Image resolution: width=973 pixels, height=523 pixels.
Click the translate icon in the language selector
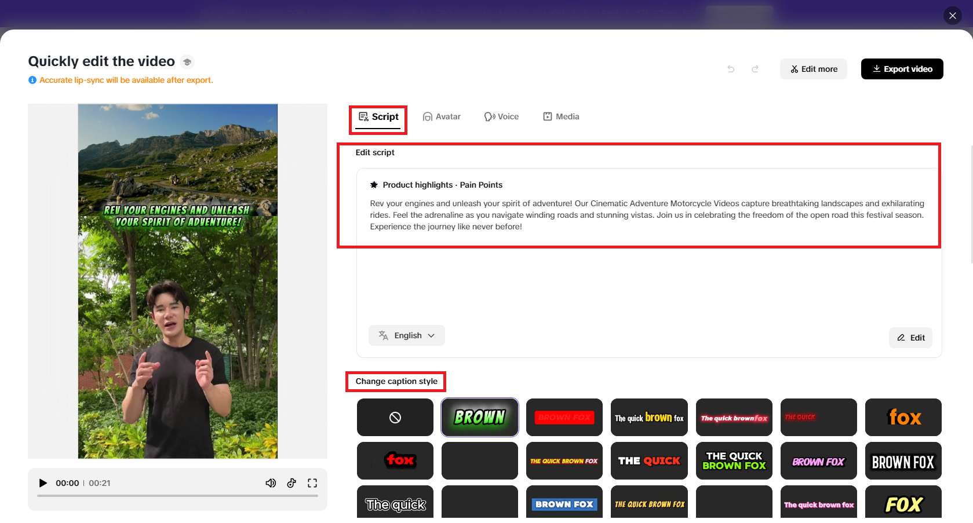(x=383, y=335)
